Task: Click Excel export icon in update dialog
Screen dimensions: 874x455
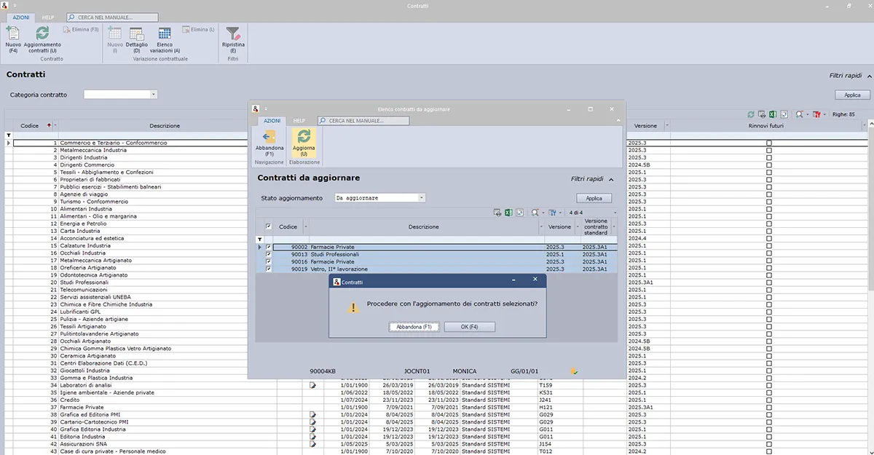Action: pos(509,213)
